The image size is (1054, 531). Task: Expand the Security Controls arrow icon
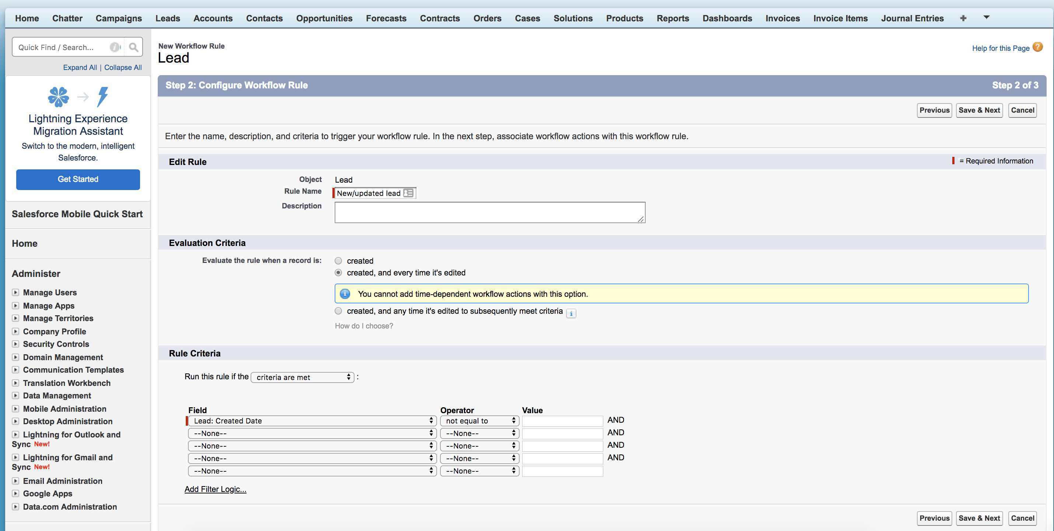[x=15, y=344]
